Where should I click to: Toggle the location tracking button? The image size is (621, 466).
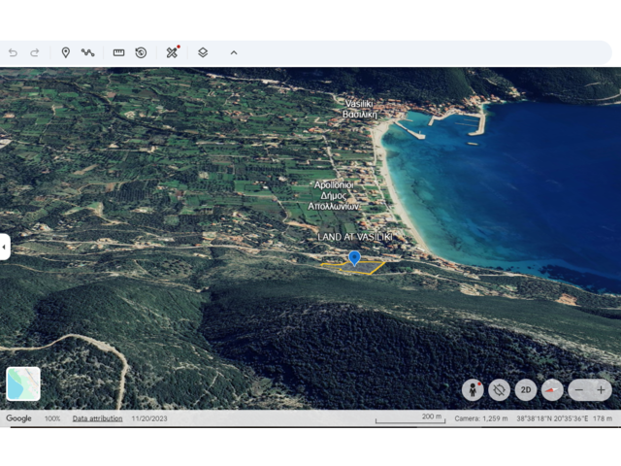coord(500,389)
